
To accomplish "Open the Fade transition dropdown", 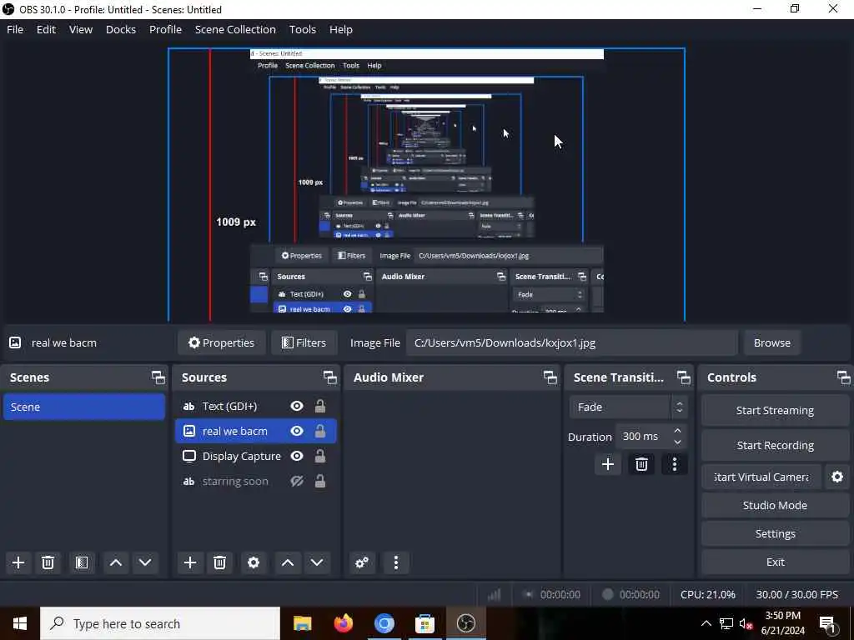I will tap(629, 407).
